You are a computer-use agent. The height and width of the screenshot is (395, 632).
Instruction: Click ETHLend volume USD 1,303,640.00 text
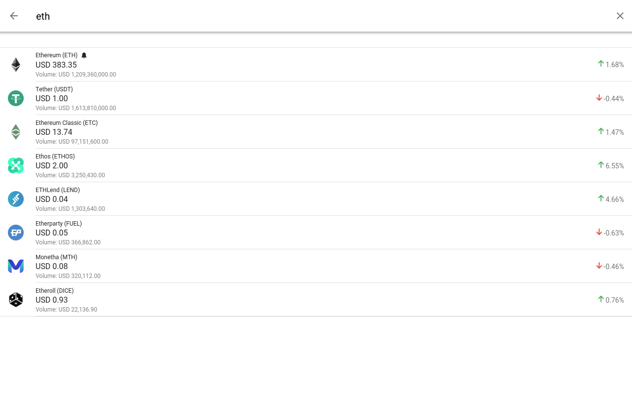70,209
